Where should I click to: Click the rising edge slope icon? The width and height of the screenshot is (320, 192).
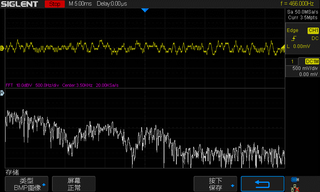tap(294, 38)
